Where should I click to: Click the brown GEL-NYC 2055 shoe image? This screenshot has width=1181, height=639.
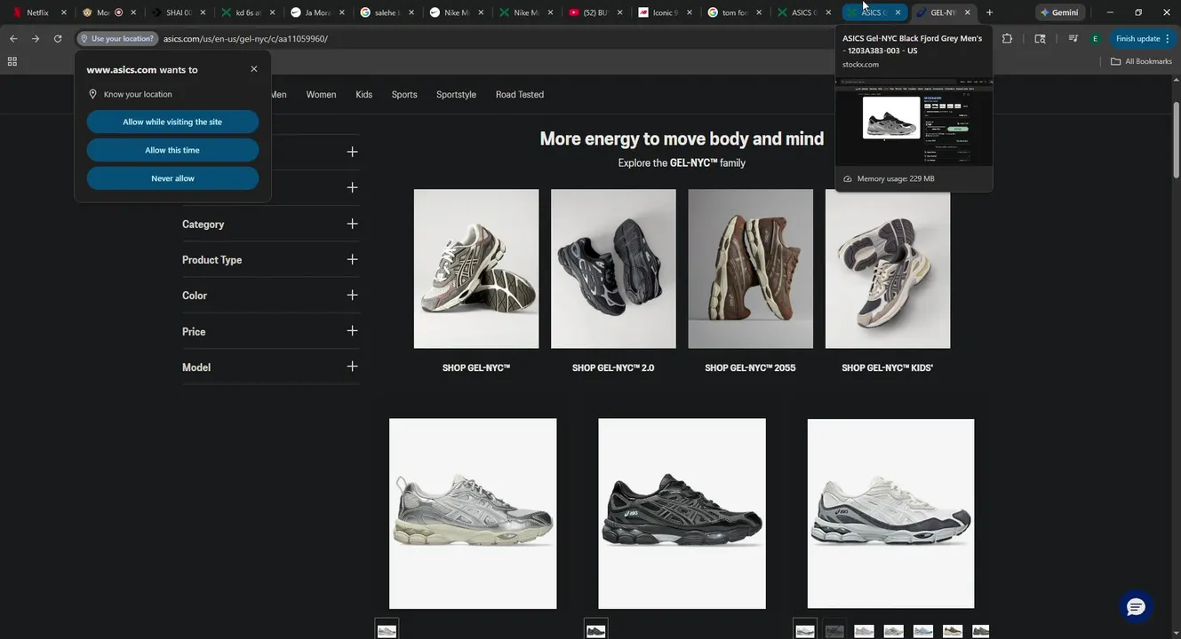click(x=750, y=268)
